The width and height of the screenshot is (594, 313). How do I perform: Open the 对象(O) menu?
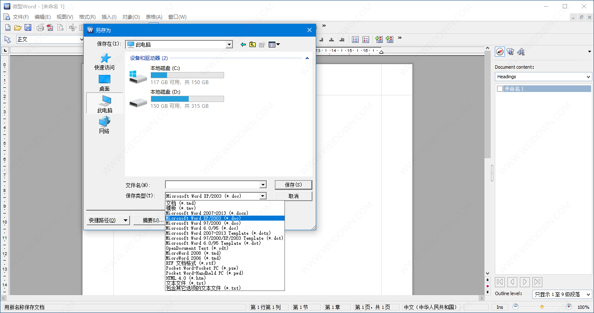point(131,17)
